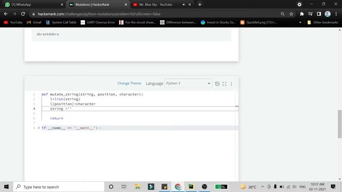
Task: Open the Gmail bookmark
Action: point(34,22)
